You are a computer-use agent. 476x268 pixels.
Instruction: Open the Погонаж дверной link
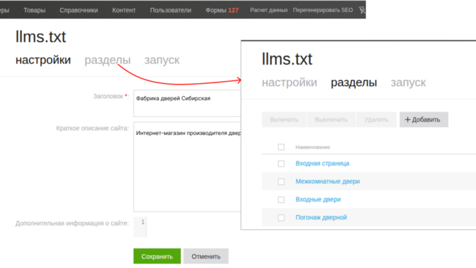(x=321, y=217)
